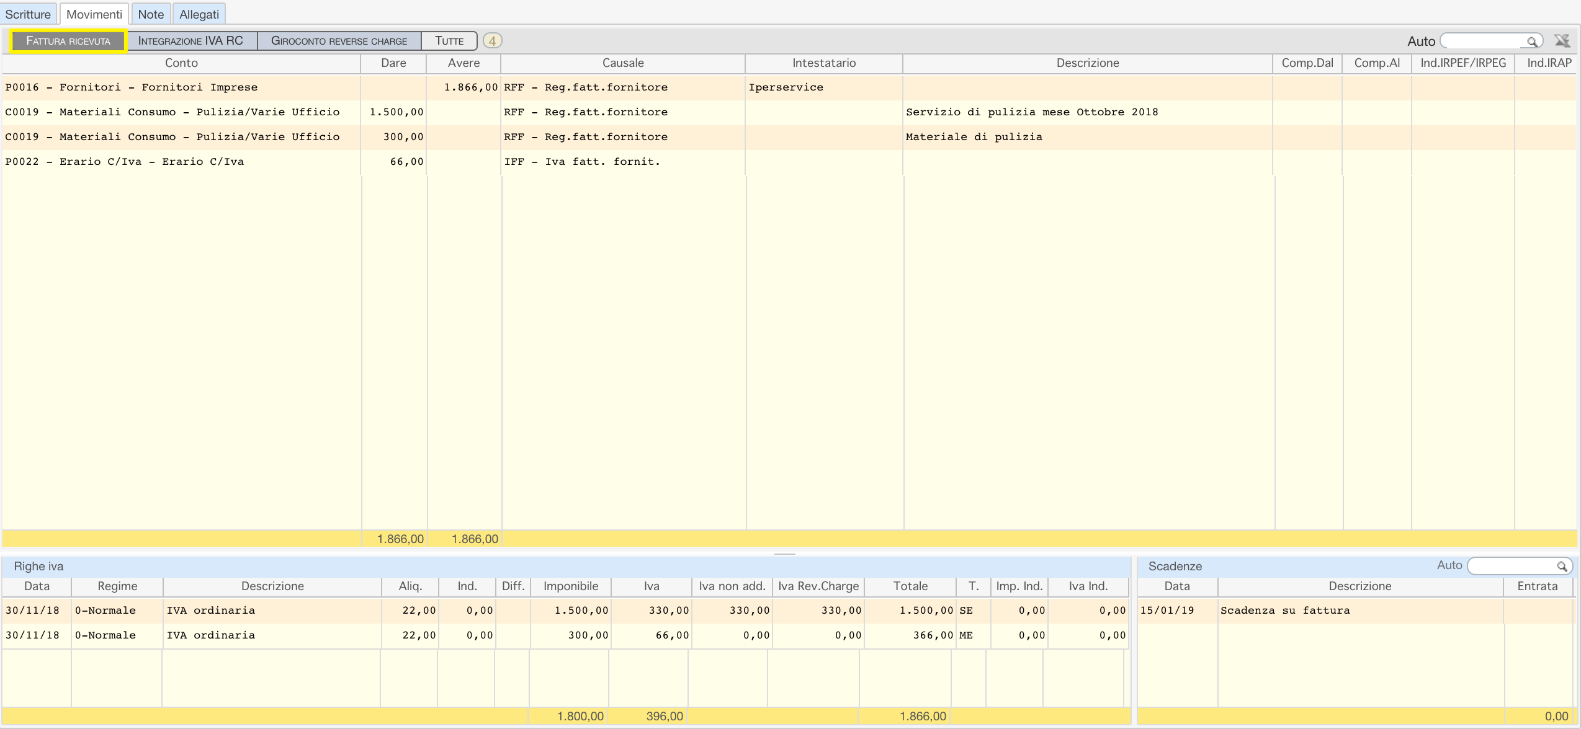This screenshot has width=1581, height=729.
Task: Click the Dare value 1.500,00
Action: [396, 112]
